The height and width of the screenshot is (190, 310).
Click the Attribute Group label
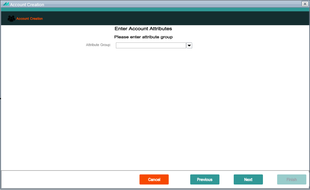point(98,45)
